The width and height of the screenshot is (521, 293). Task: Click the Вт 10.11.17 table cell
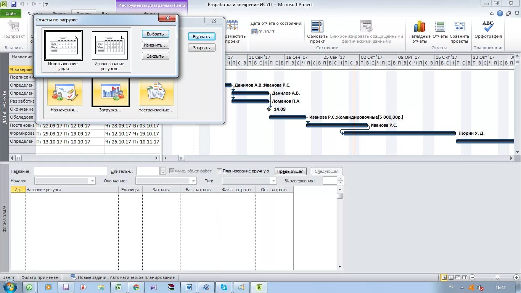click(146, 142)
